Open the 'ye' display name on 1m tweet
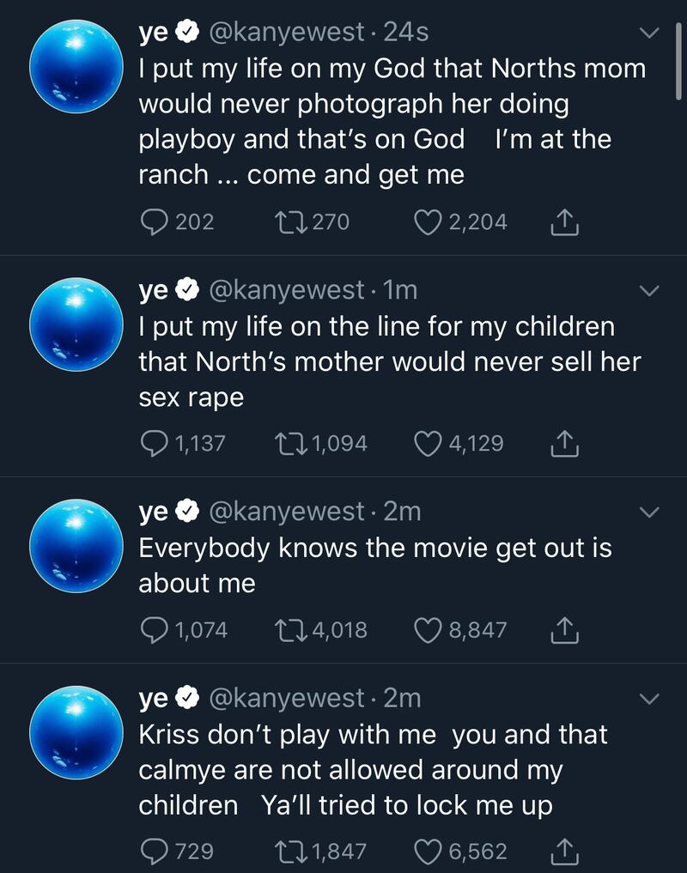The height and width of the screenshot is (873, 687). [154, 291]
